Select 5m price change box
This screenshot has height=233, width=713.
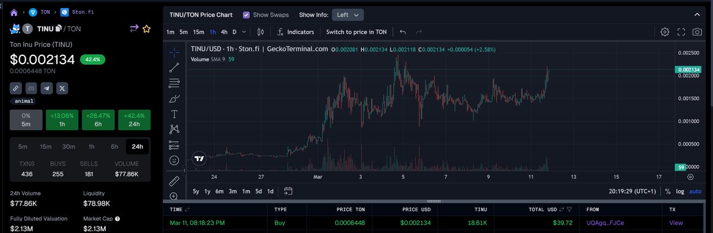(26, 120)
